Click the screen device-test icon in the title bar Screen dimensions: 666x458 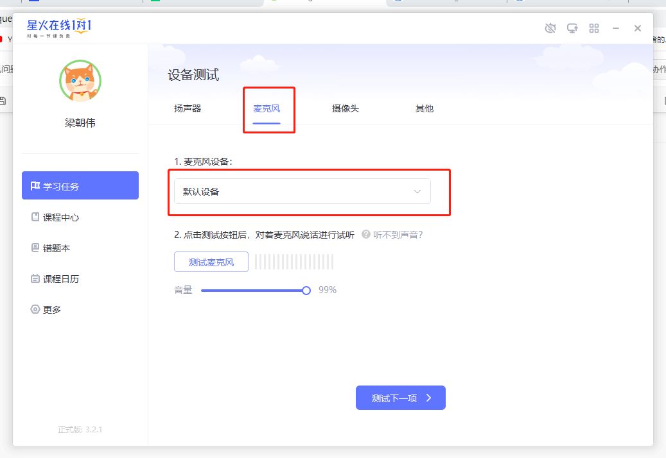(x=572, y=28)
